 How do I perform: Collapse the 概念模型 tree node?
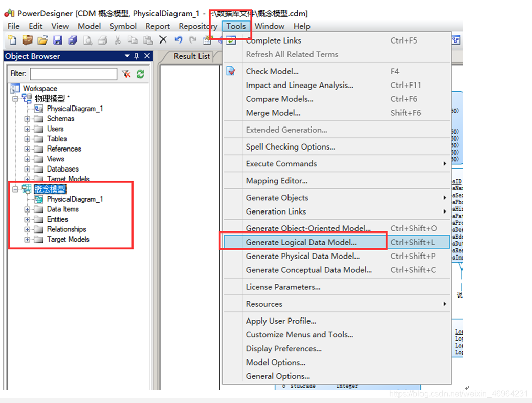click(x=15, y=189)
